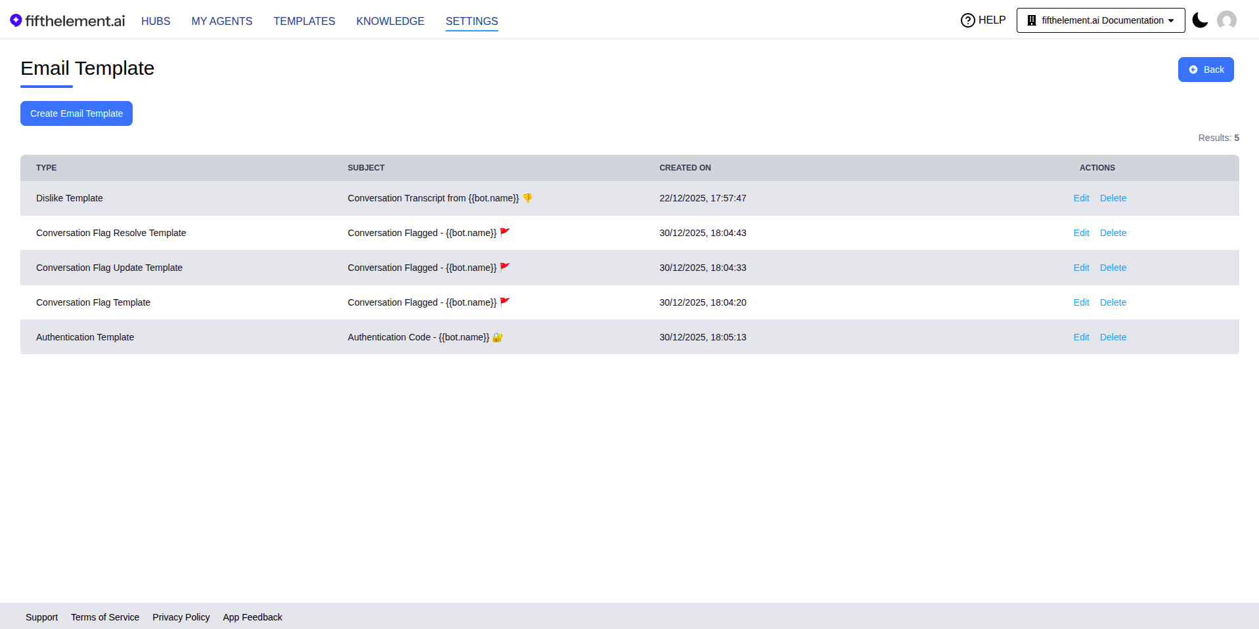
Task: Open the Help question mark icon
Action: [x=967, y=20]
